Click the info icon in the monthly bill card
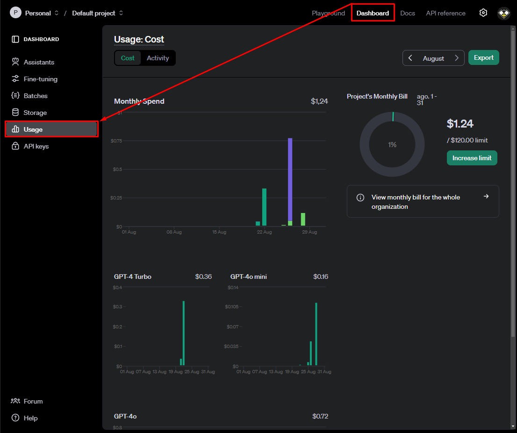 (360, 198)
